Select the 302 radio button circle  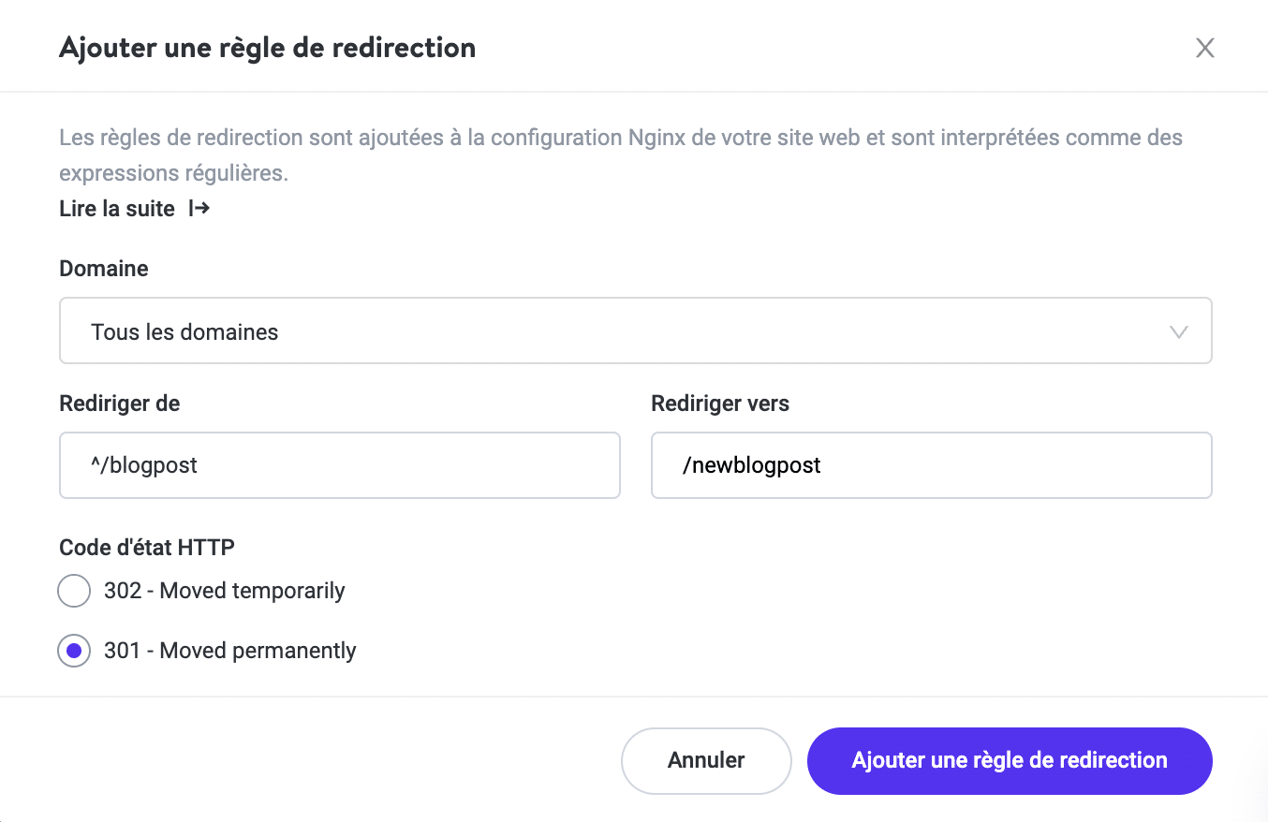(74, 591)
